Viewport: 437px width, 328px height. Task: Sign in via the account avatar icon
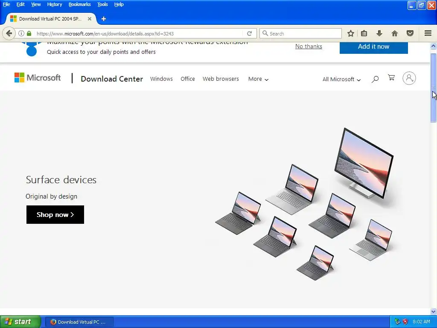click(409, 78)
